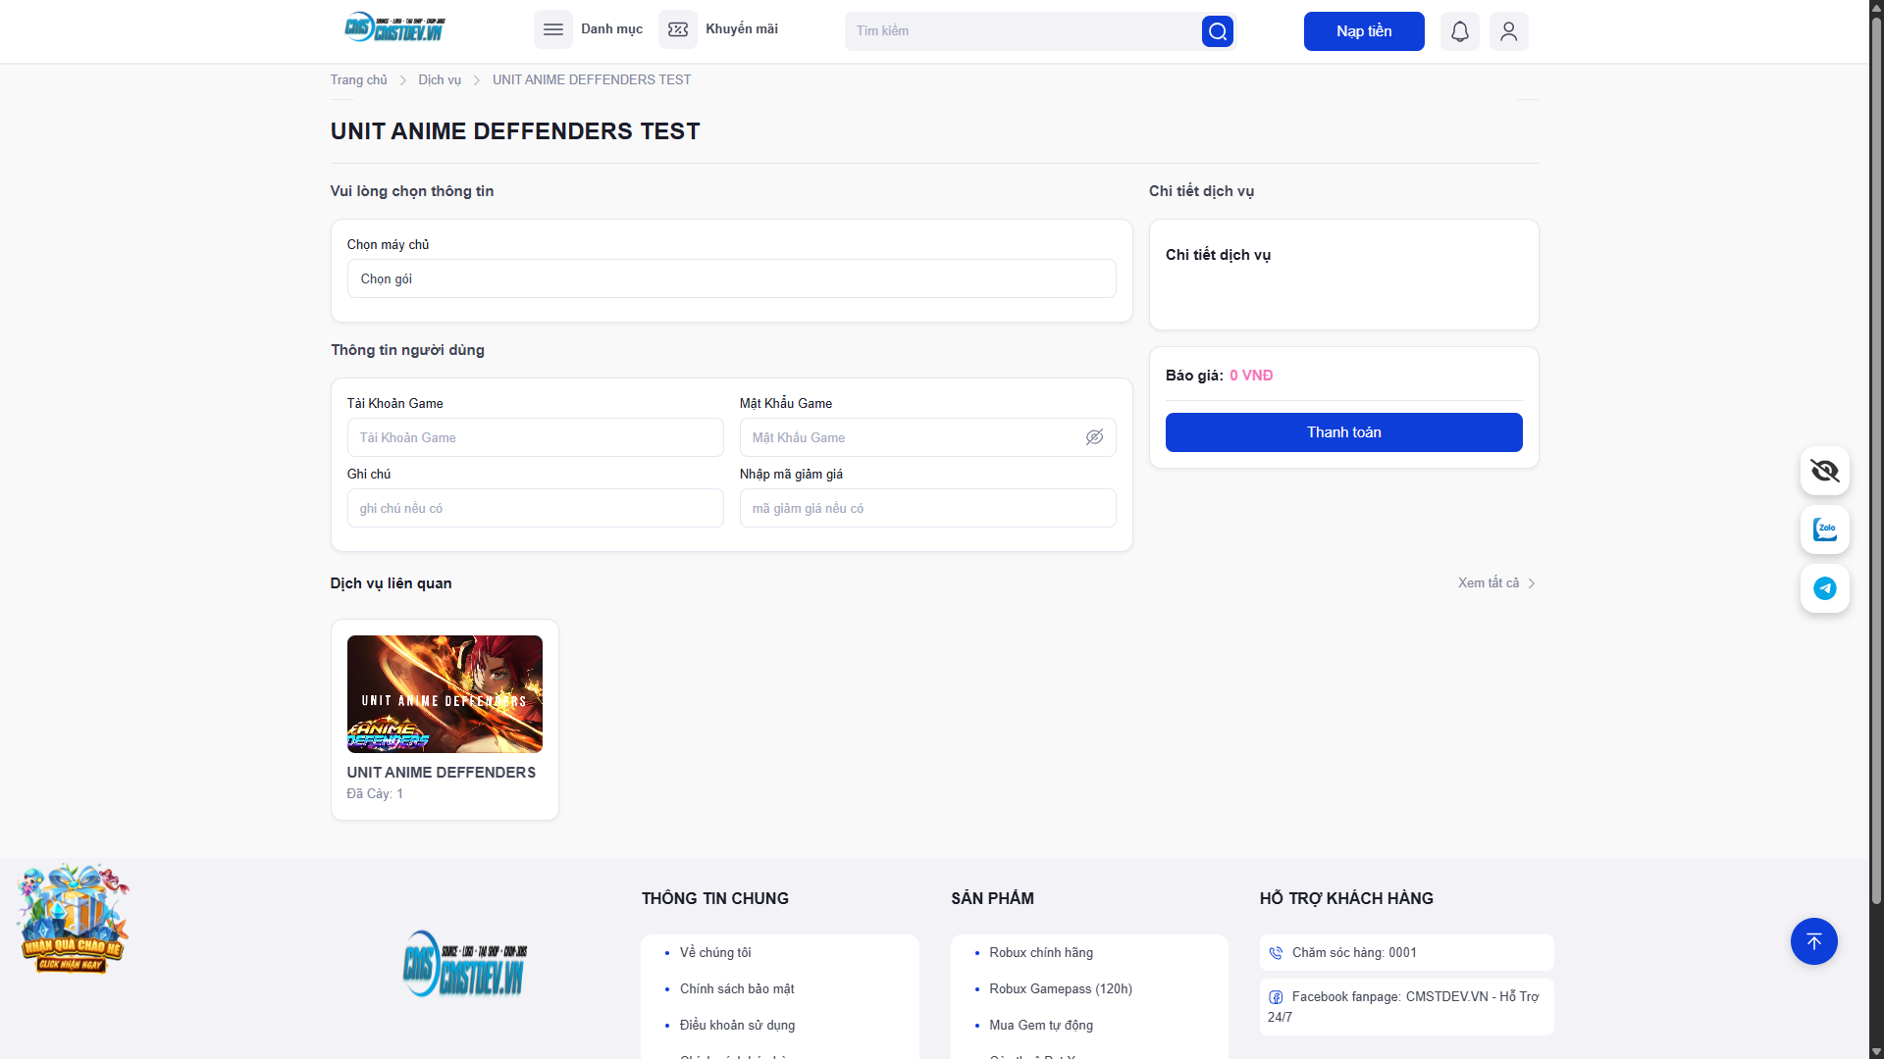Toggle password visibility in Mật Khẩu Game
The height and width of the screenshot is (1059, 1884).
tap(1094, 437)
